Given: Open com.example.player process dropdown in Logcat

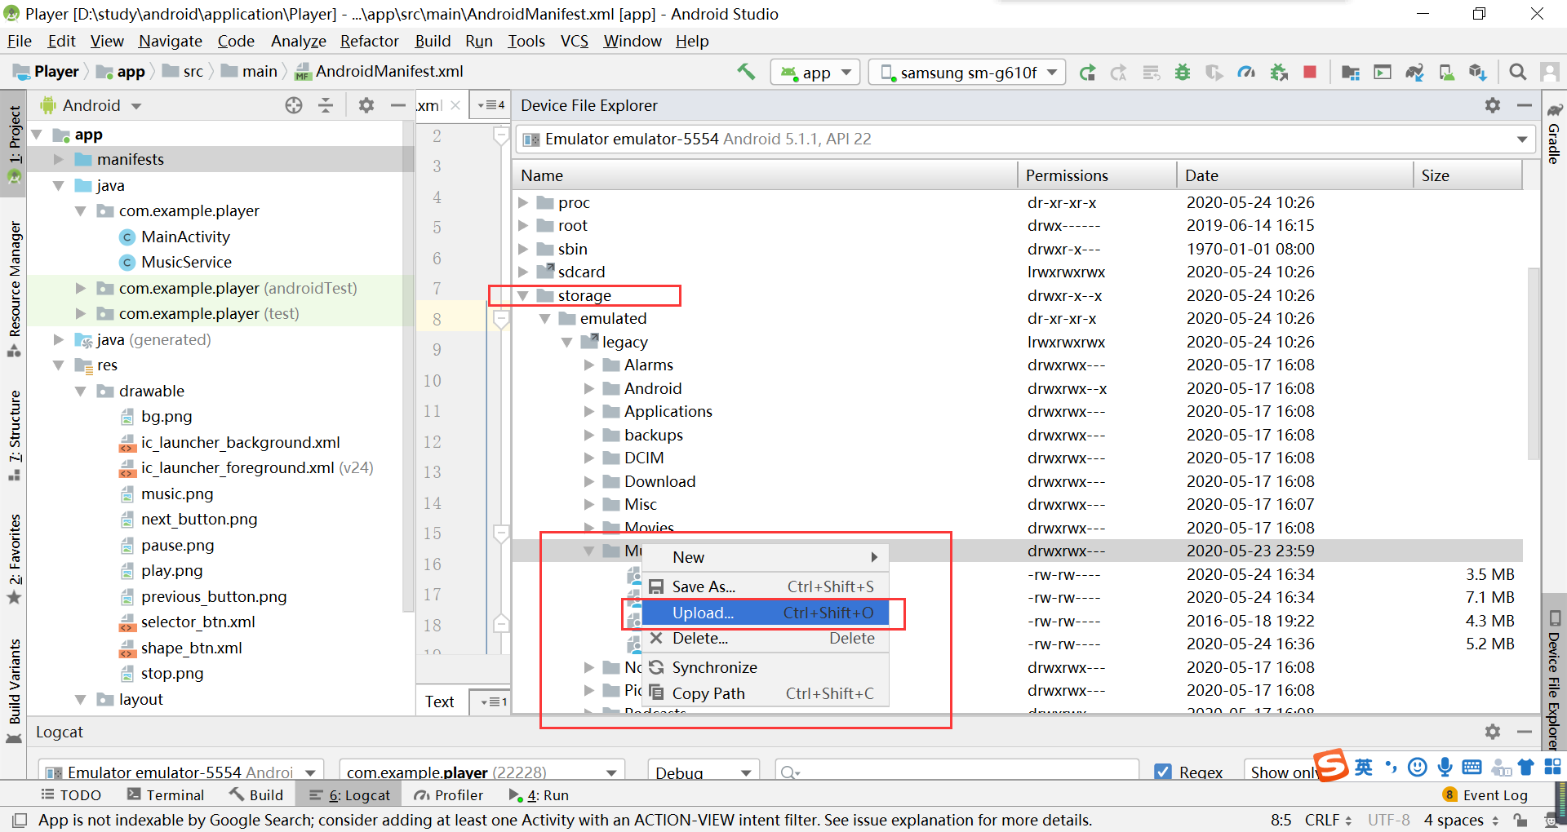Looking at the screenshot, I should click(482, 772).
